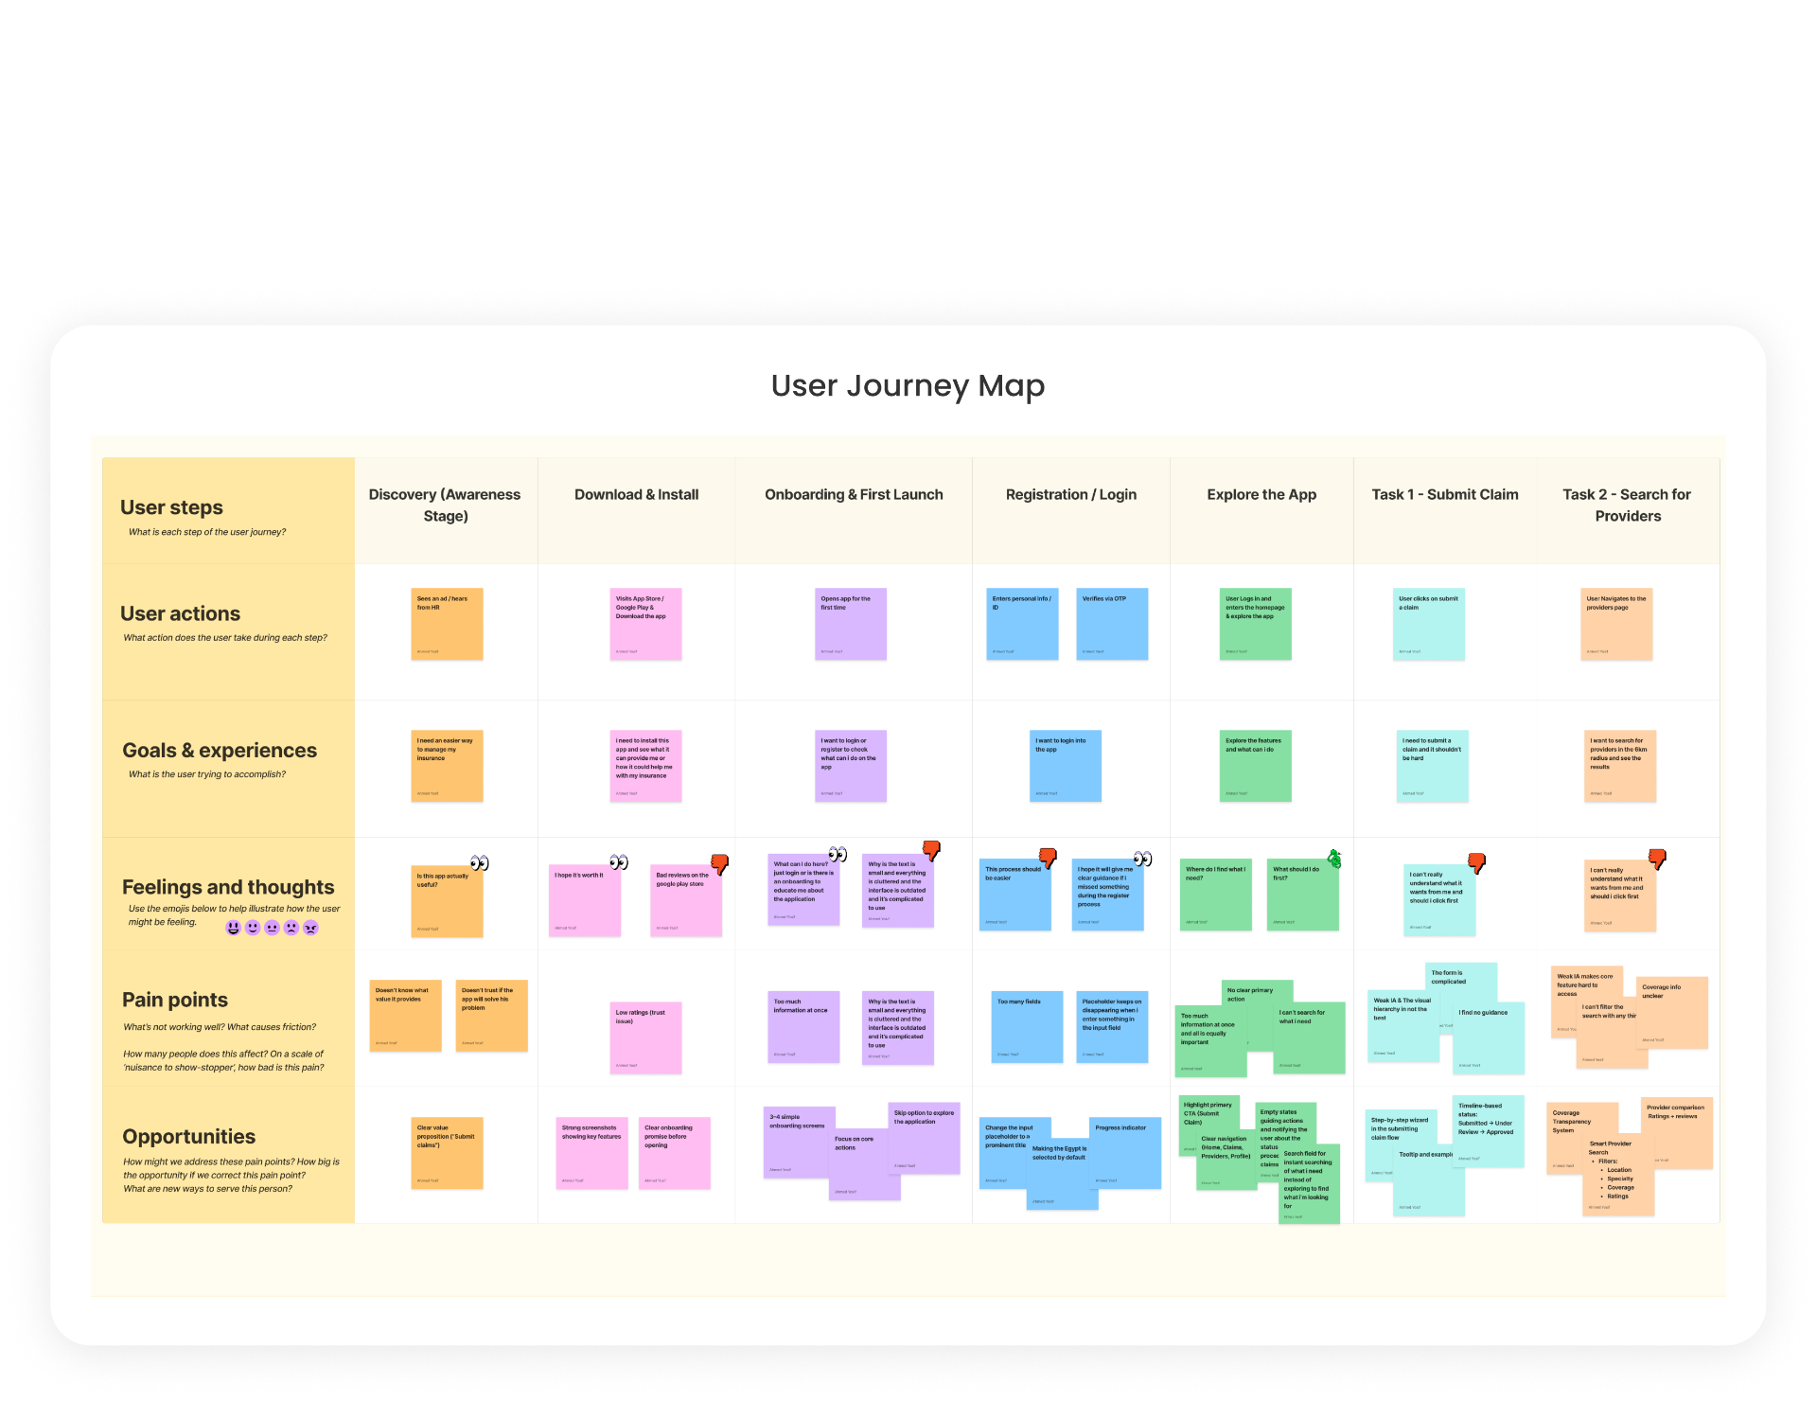The image size is (1817, 1401).
Task: Select the 'Sees an ad / hears from HR' sticky note
Action: tap(447, 624)
